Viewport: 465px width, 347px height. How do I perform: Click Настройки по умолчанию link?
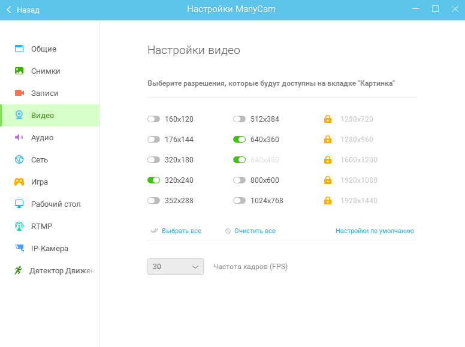pos(375,231)
